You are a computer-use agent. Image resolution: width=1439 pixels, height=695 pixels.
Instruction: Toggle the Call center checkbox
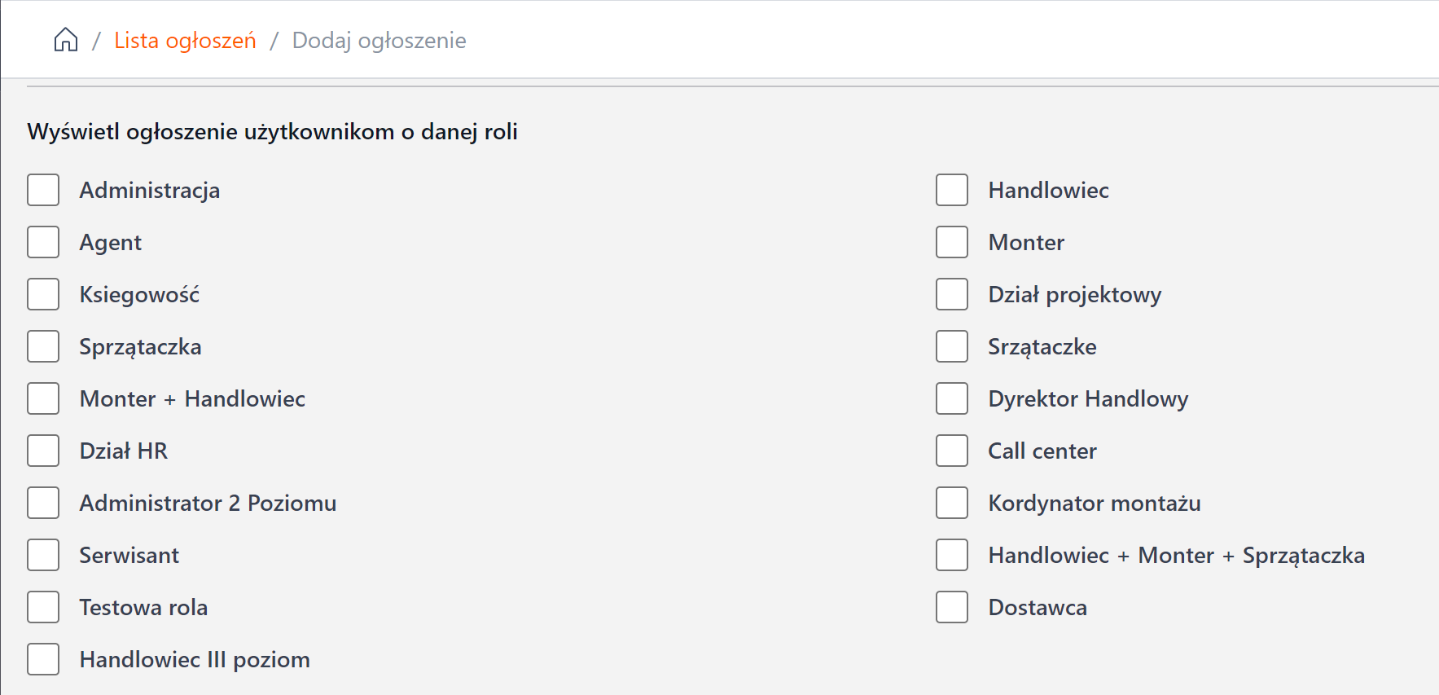[x=952, y=451]
